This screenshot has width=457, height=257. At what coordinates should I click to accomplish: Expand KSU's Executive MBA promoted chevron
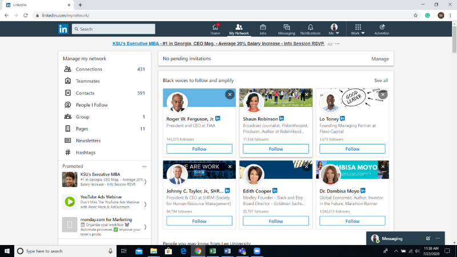click(145, 182)
